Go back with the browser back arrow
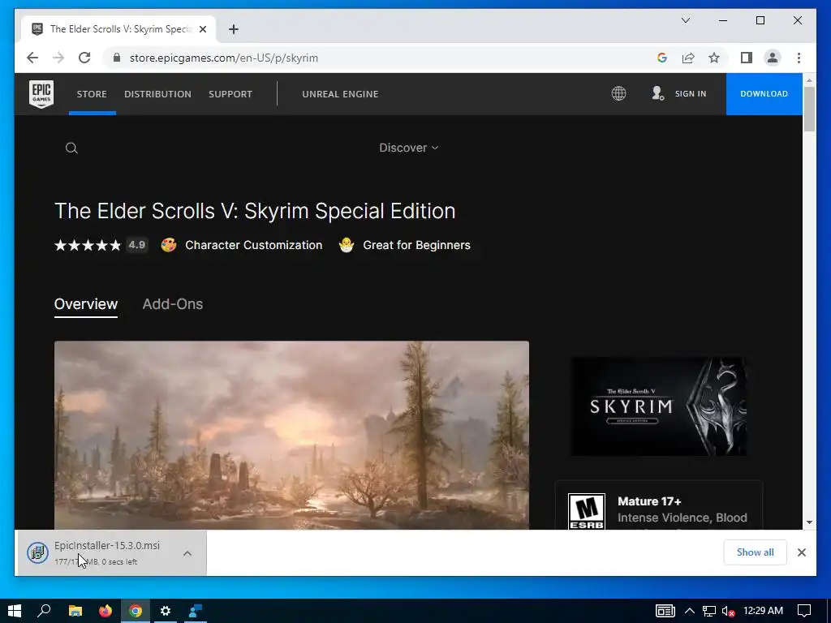The image size is (831, 623). (32, 58)
